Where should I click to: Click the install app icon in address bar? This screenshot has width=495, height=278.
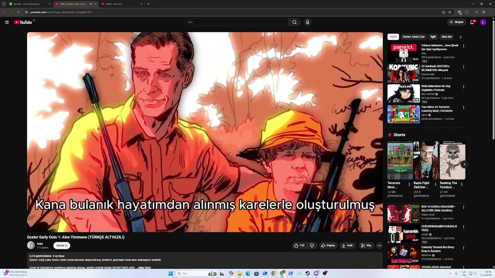pyautogui.click(x=443, y=12)
